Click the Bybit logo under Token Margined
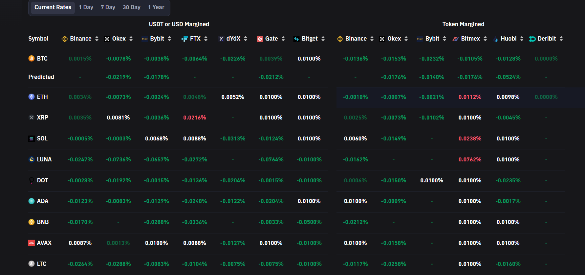This screenshot has width=585, height=275. pyautogui.click(x=420, y=39)
